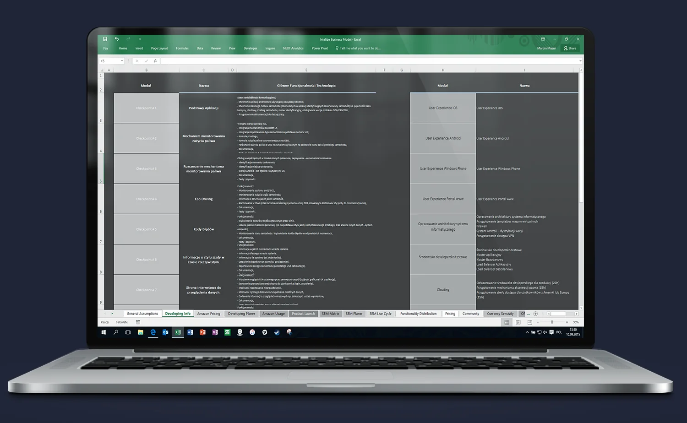The width and height of the screenshot is (687, 423).
Task: Select column E header
Action: click(306, 70)
